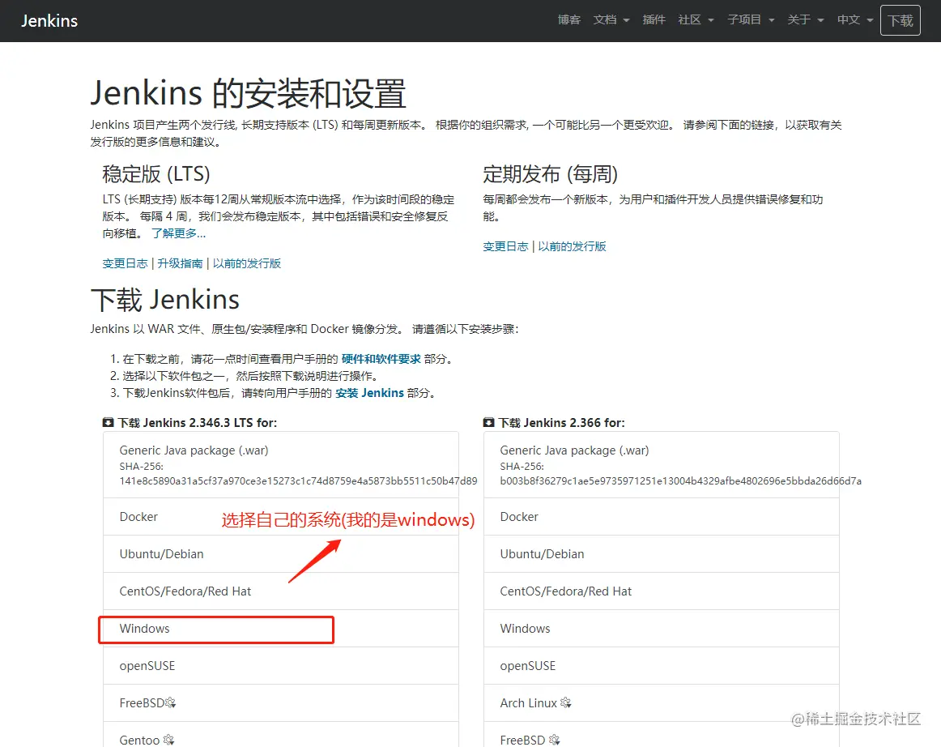Open LTS 以前的发行版 link
Screen dimensions: 941x747
[247, 263]
